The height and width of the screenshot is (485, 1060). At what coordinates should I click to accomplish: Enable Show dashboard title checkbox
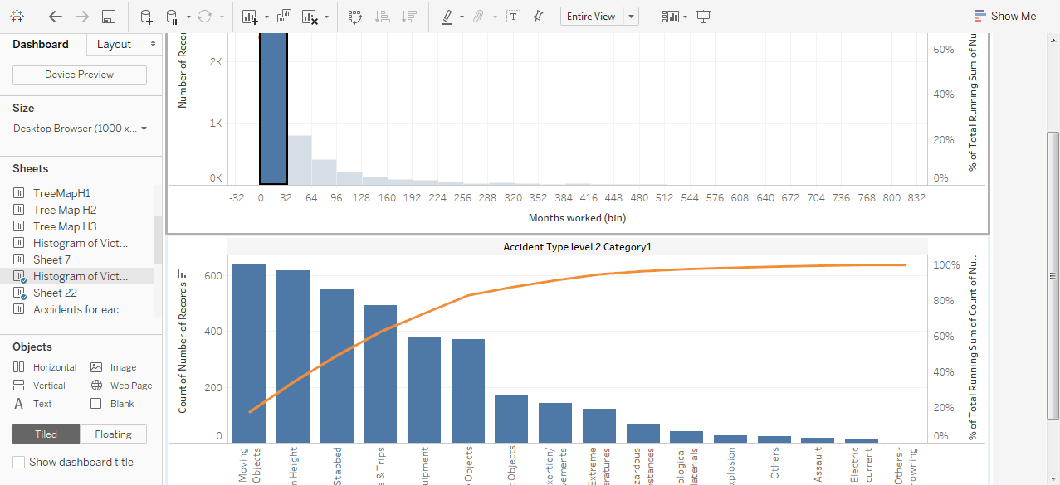[19, 462]
